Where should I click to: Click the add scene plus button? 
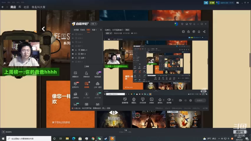[101, 30]
